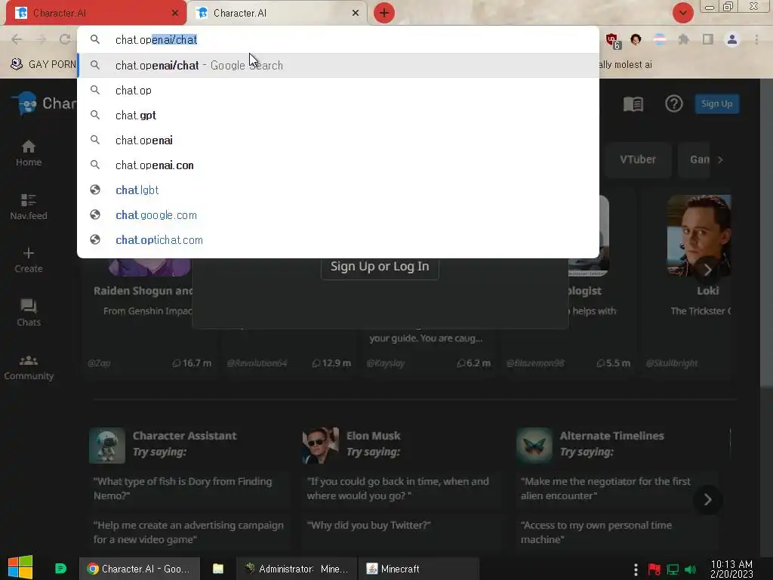Image resolution: width=773 pixels, height=580 pixels.
Task: Open chat.google.com suggestion
Action: (x=338, y=214)
